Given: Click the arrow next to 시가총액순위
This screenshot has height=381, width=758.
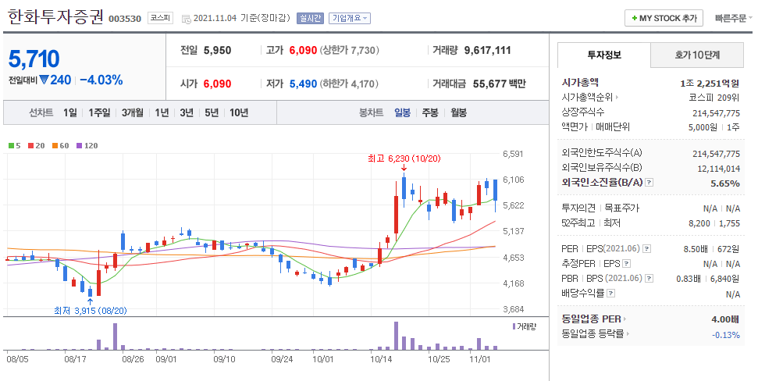Looking at the screenshot, I should pos(617,98).
